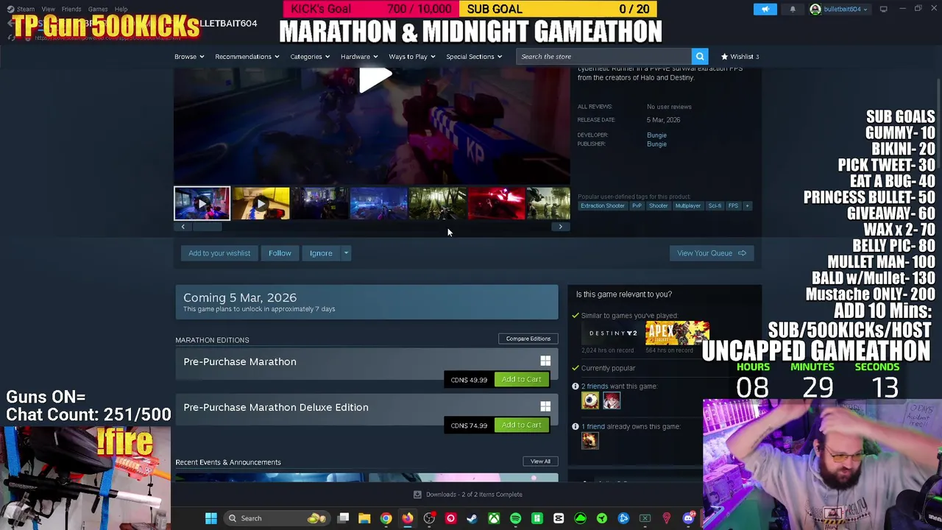Open the View menu

point(48,9)
